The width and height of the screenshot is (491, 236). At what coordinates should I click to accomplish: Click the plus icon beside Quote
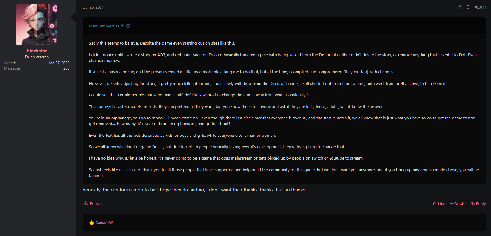[x=452, y=204]
